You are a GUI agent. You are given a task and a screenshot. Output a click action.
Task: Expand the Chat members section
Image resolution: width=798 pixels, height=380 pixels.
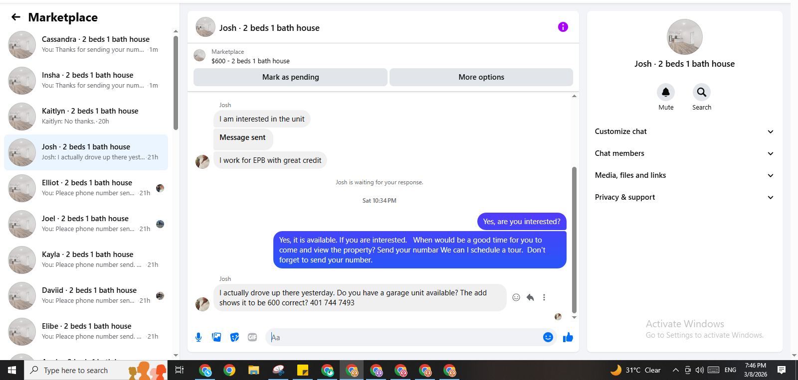pos(684,153)
